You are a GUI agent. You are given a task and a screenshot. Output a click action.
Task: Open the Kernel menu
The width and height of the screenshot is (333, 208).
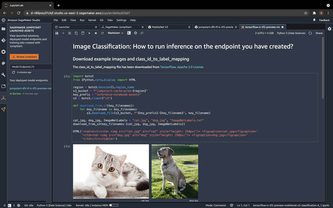click(92, 20)
